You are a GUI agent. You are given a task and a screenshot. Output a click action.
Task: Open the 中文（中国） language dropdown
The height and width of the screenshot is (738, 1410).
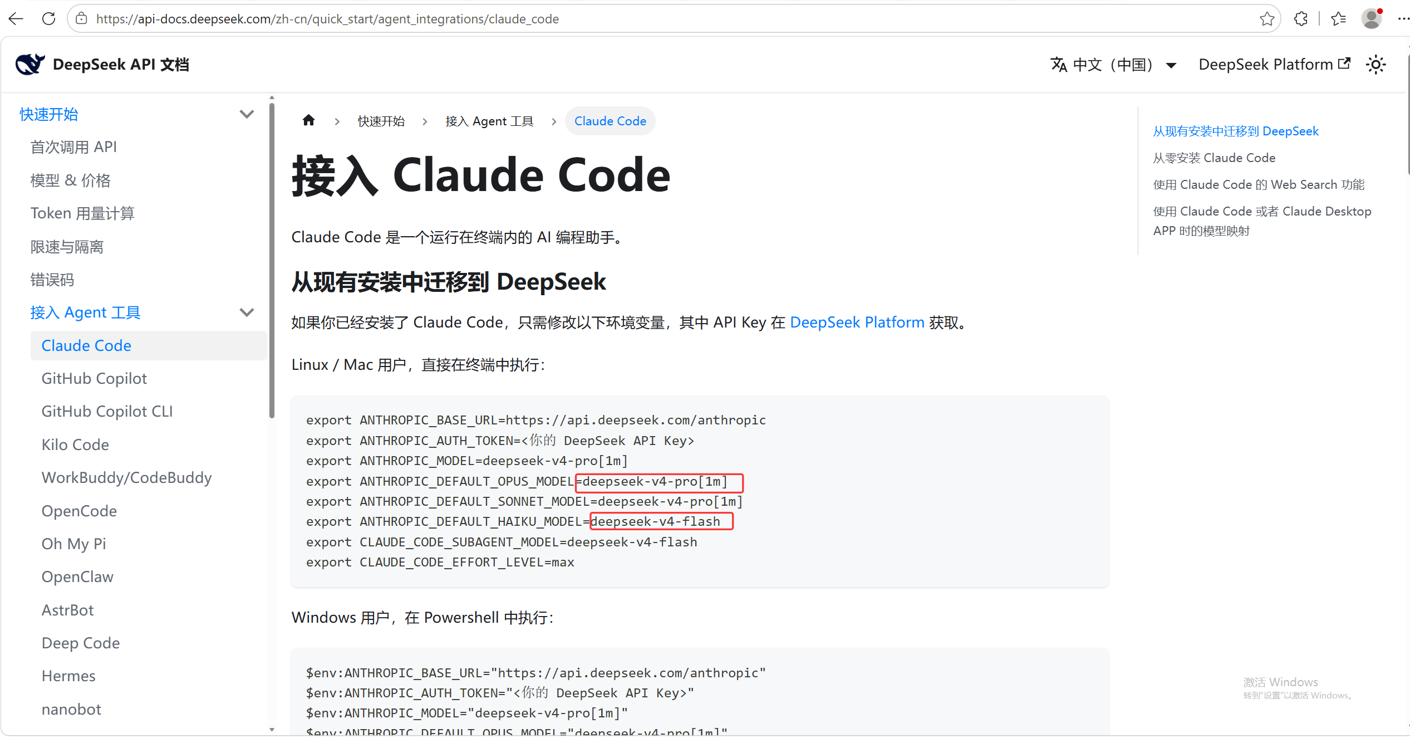coord(1113,65)
